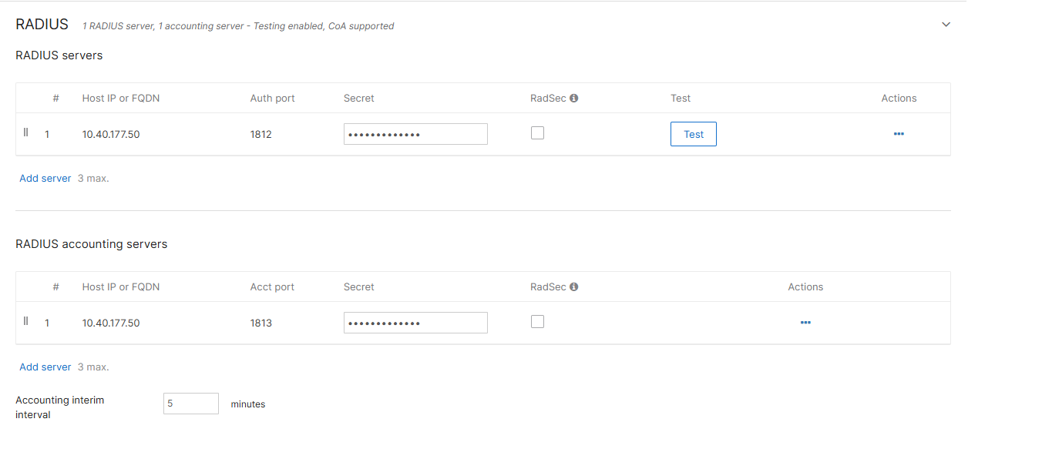Grab the drag handle of accounting server row
The width and height of the screenshot is (1042, 459).
click(25, 321)
